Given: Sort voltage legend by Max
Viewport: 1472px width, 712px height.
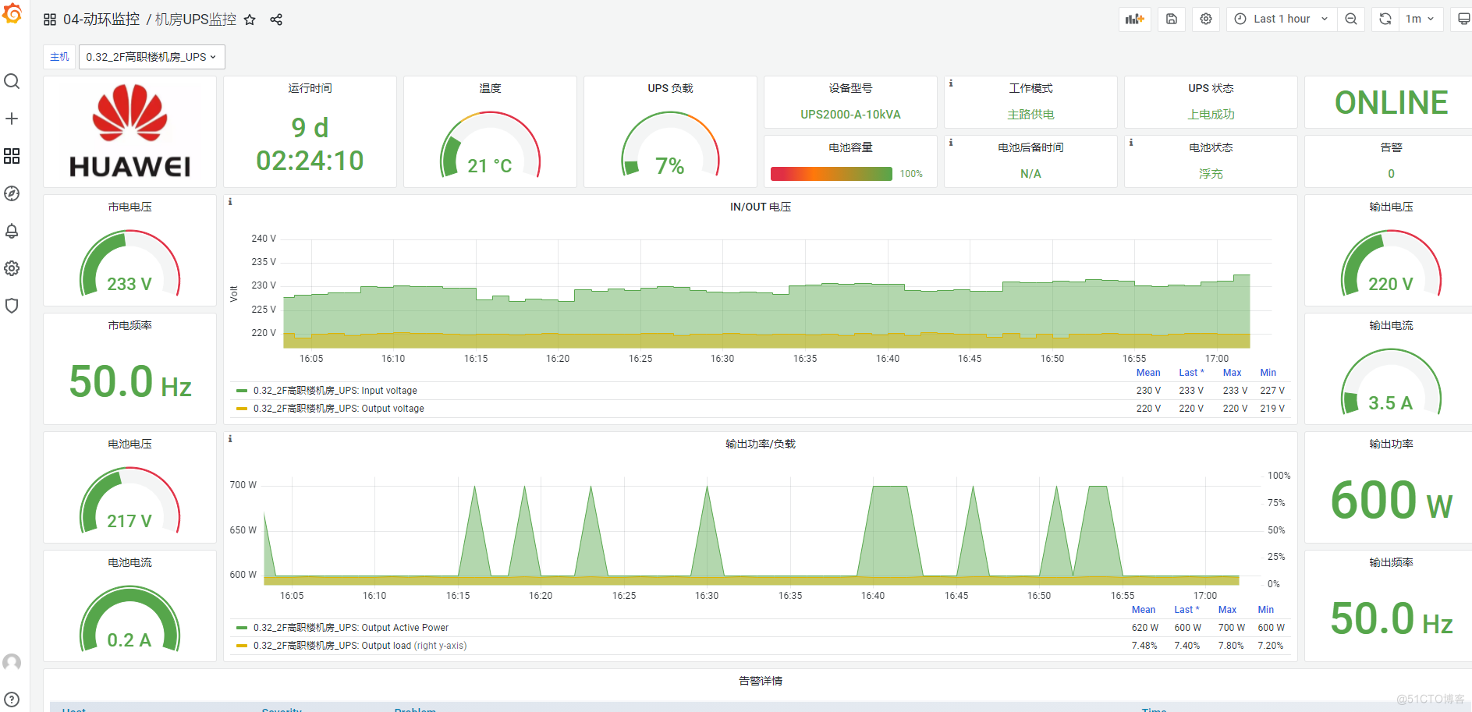Looking at the screenshot, I should [1232, 373].
